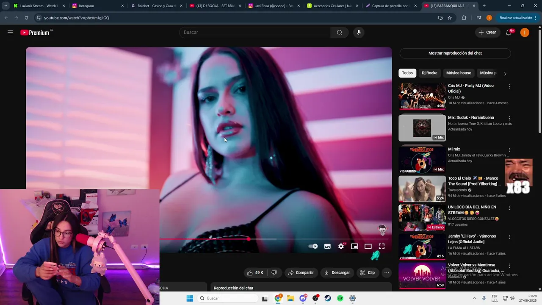Open the Windows Start menu
This screenshot has width=542, height=305.
tap(190, 298)
